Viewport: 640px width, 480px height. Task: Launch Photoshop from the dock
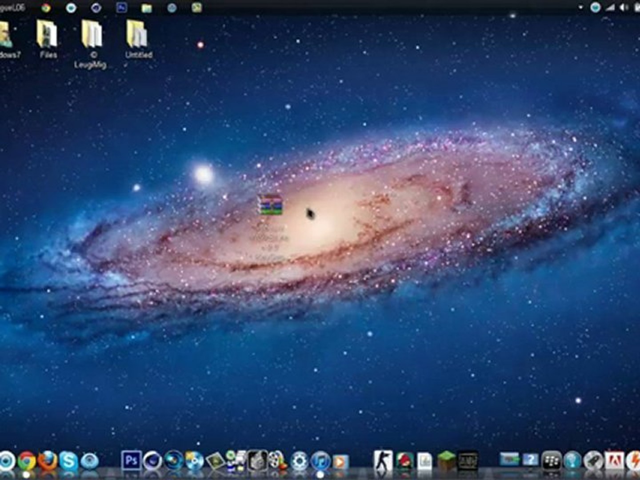pyautogui.click(x=131, y=460)
